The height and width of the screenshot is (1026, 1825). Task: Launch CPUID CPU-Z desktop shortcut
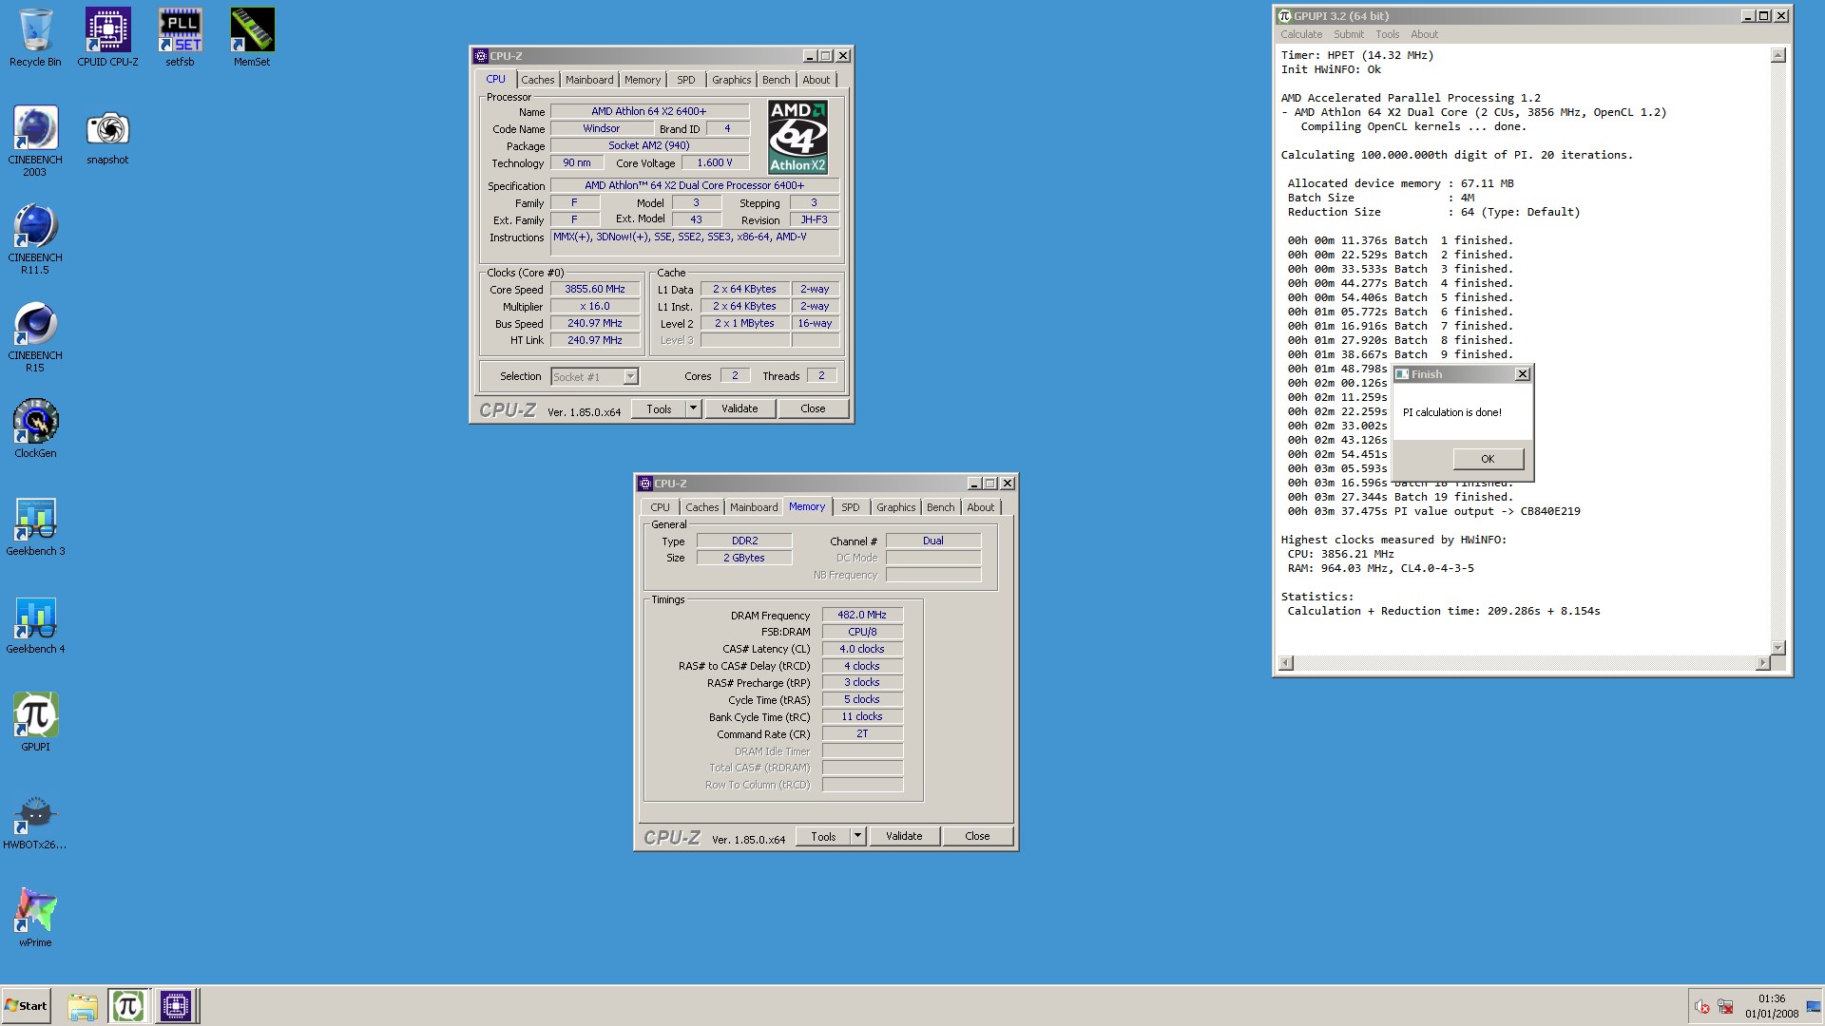(x=107, y=37)
